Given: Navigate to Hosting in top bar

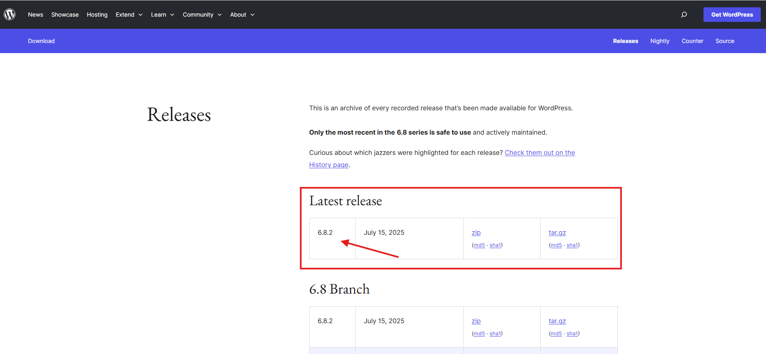Looking at the screenshot, I should point(97,15).
